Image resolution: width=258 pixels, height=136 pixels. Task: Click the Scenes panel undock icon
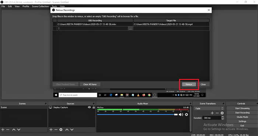pyautogui.click(x=46, y=104)
